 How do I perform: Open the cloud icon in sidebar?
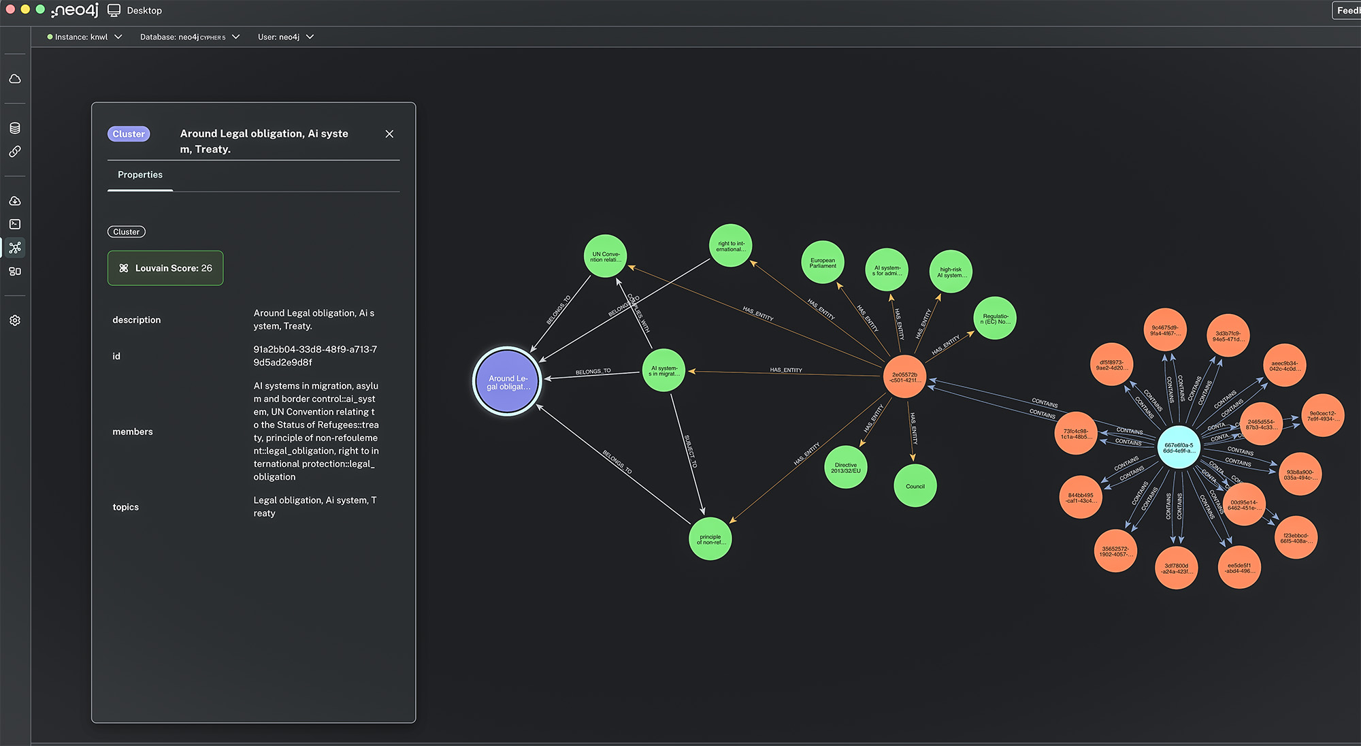[x=15, y=79]
